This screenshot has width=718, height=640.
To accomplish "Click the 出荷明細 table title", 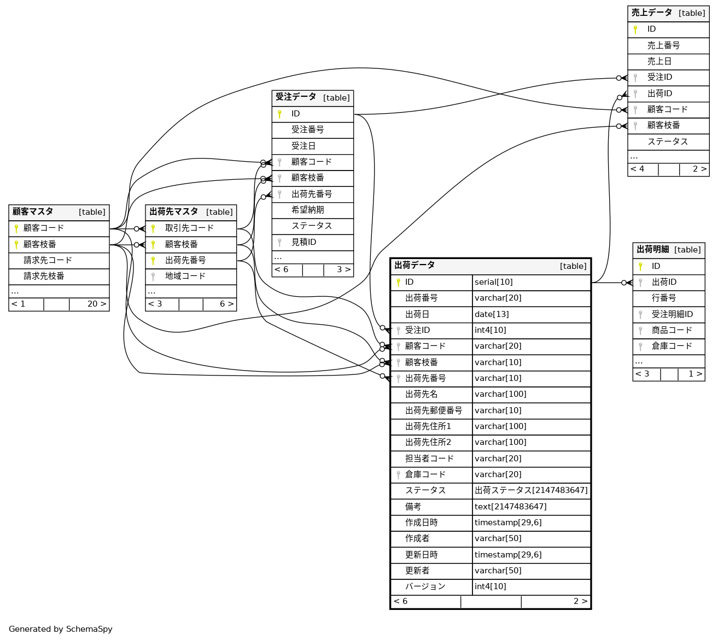I will 652,250.
